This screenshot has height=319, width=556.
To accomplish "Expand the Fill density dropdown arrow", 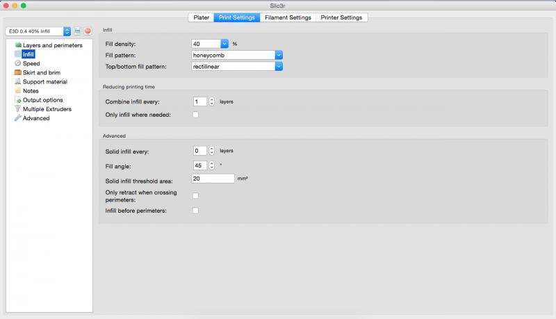I will click(224, 44).
